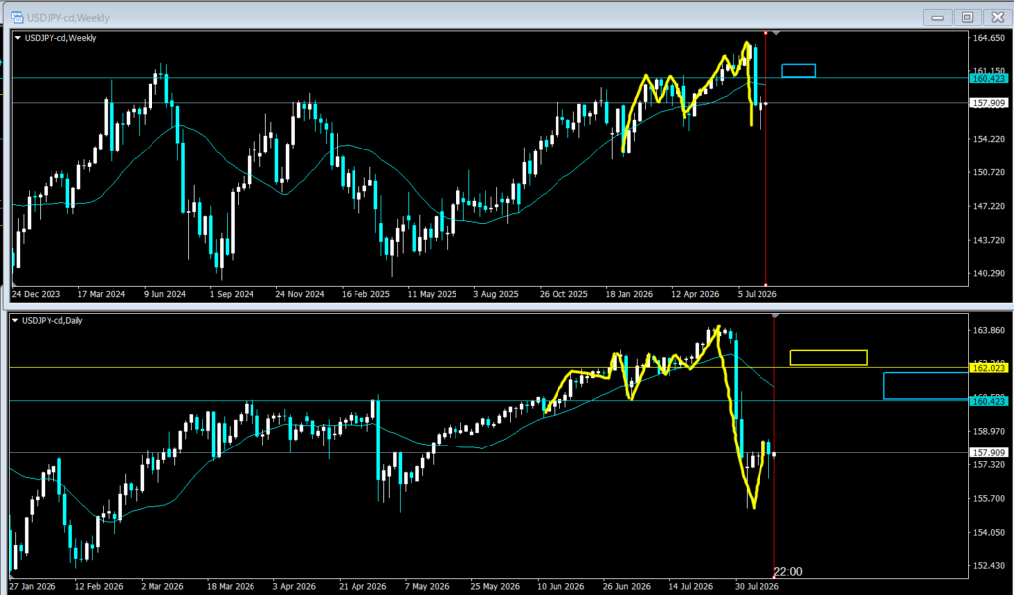Click the 154.050 price on the Daily scale

pyautogui.click(x=989, y=532)
